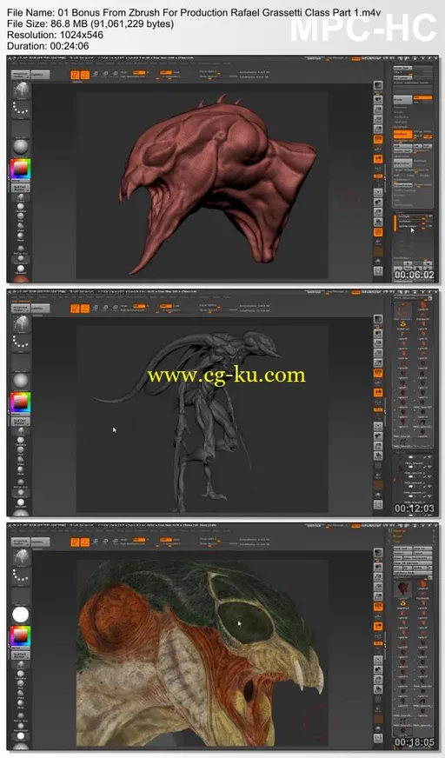Select Zoom icon on 00:12:03 right shelf

pos(378,342)
